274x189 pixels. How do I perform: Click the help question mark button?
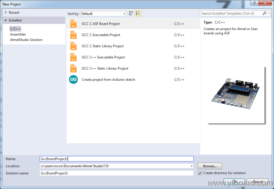[x=254, y=3]
